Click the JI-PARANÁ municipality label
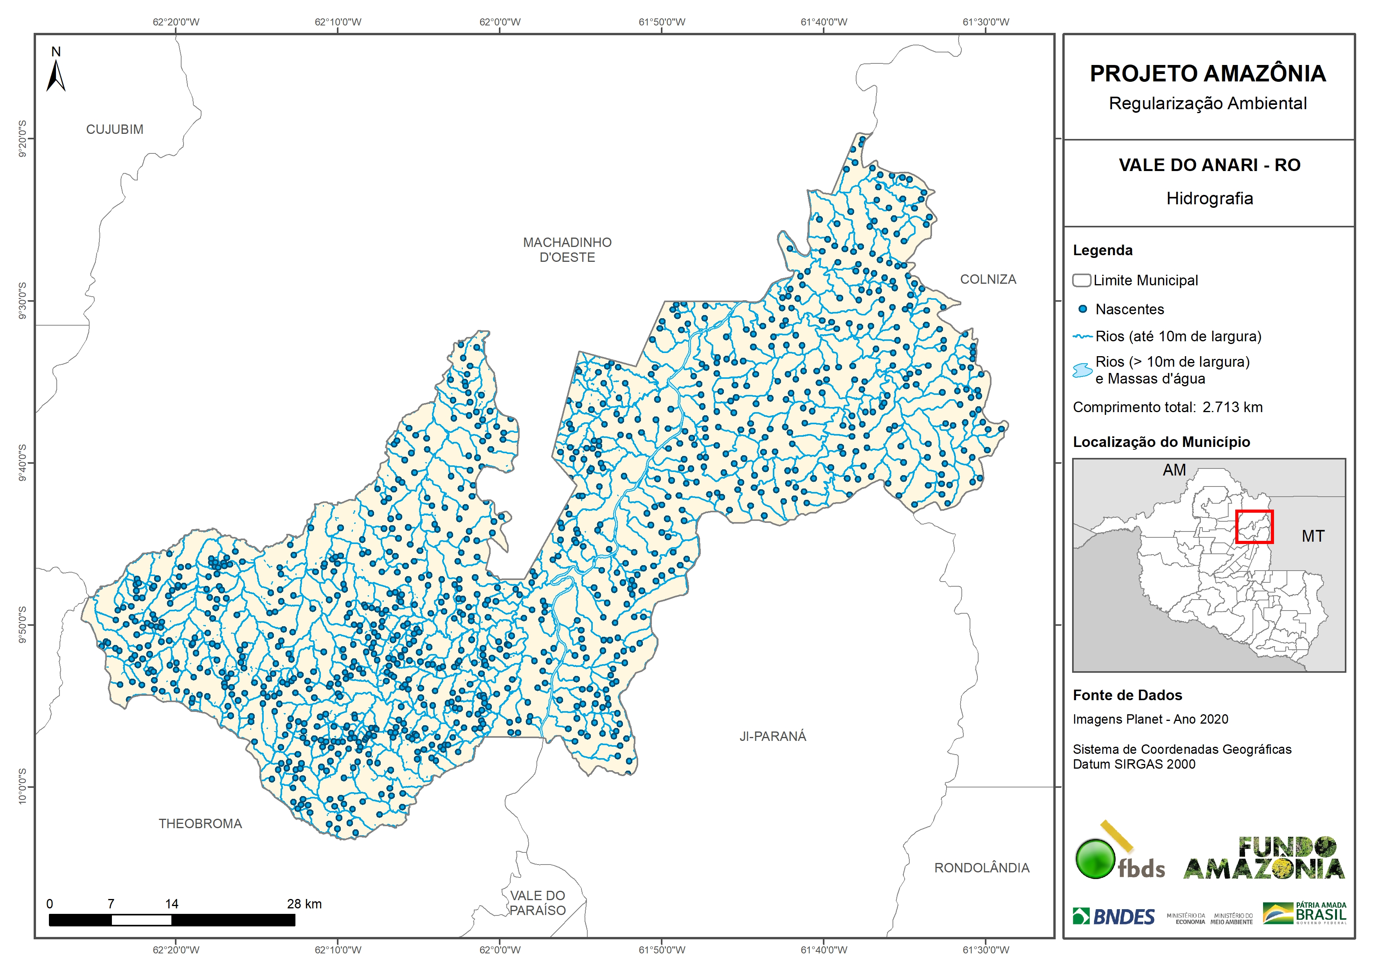The height and width of the screenshot is (971, 1373). click(773, 737)
